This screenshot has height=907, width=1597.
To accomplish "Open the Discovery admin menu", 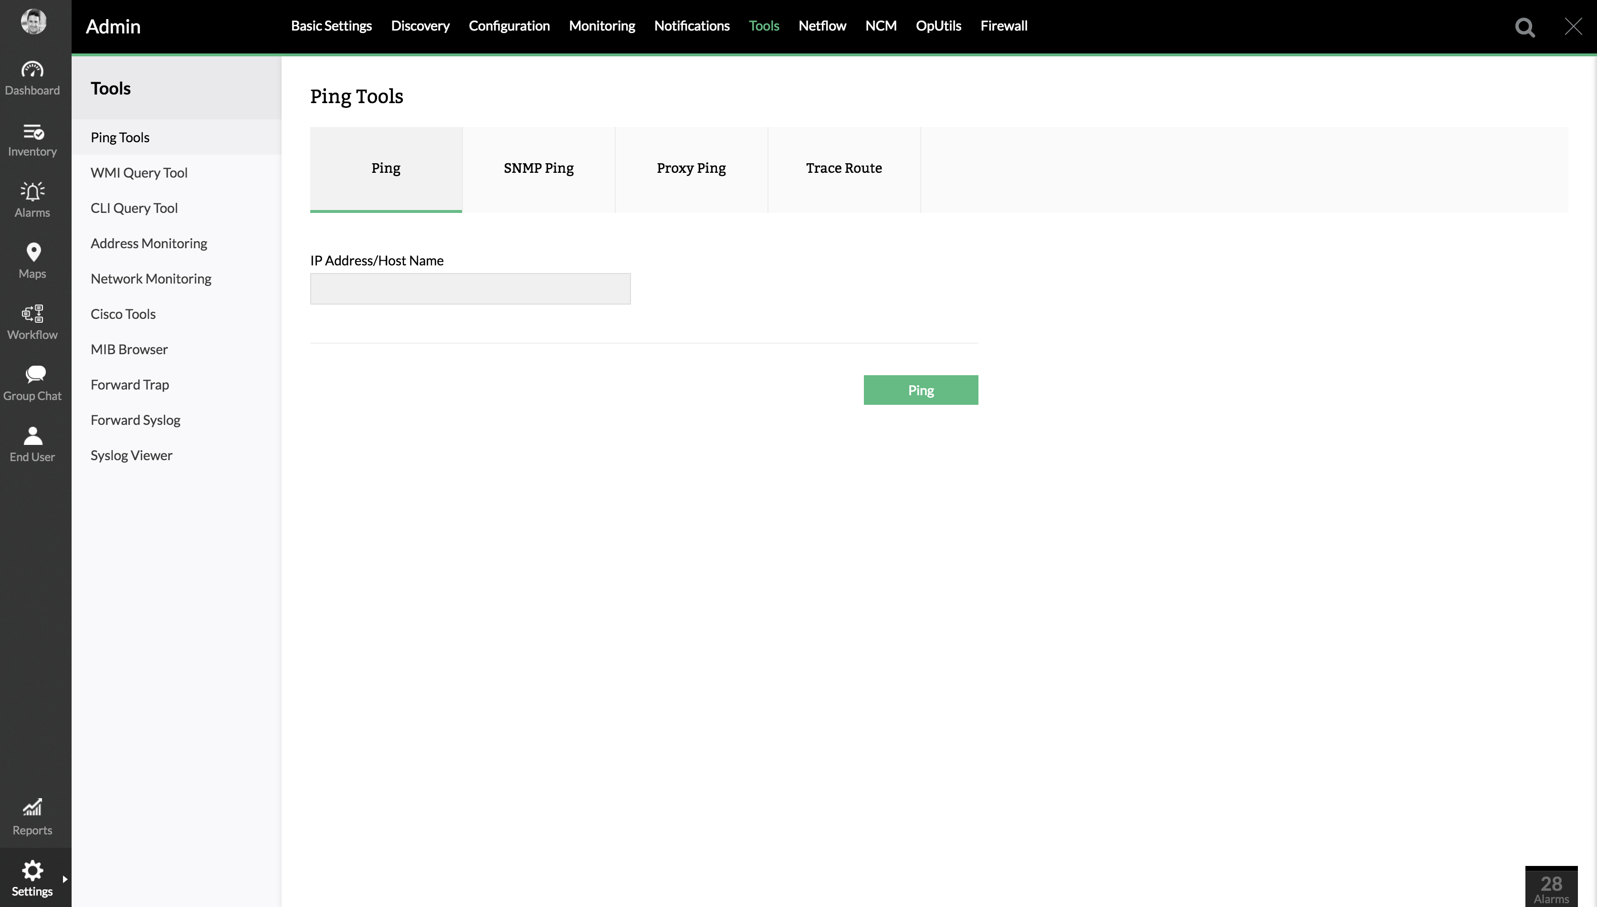I will tap(420, 26).
